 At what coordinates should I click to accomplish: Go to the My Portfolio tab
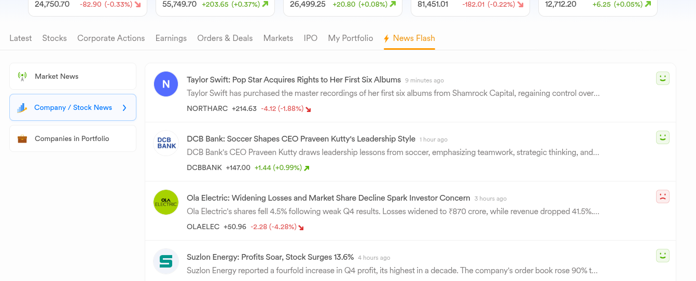351,38
